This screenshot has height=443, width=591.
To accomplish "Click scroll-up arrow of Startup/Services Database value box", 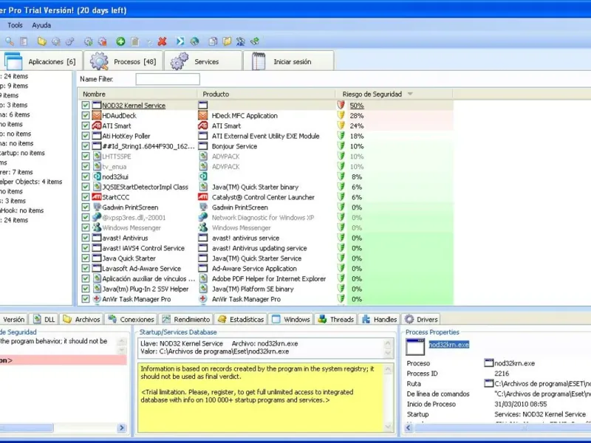I will 388,343.
